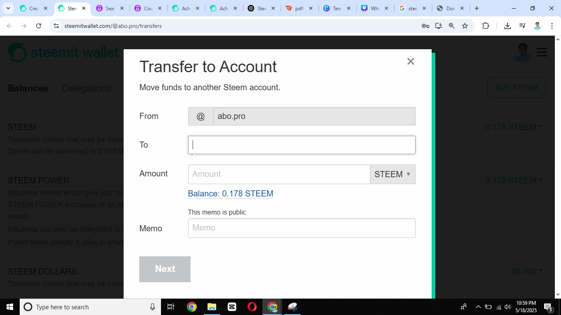The height and width of the screenshot is (315, 561).
Task: Open the media controls icon
Action: pyautogui.click(x=522, y=26)
